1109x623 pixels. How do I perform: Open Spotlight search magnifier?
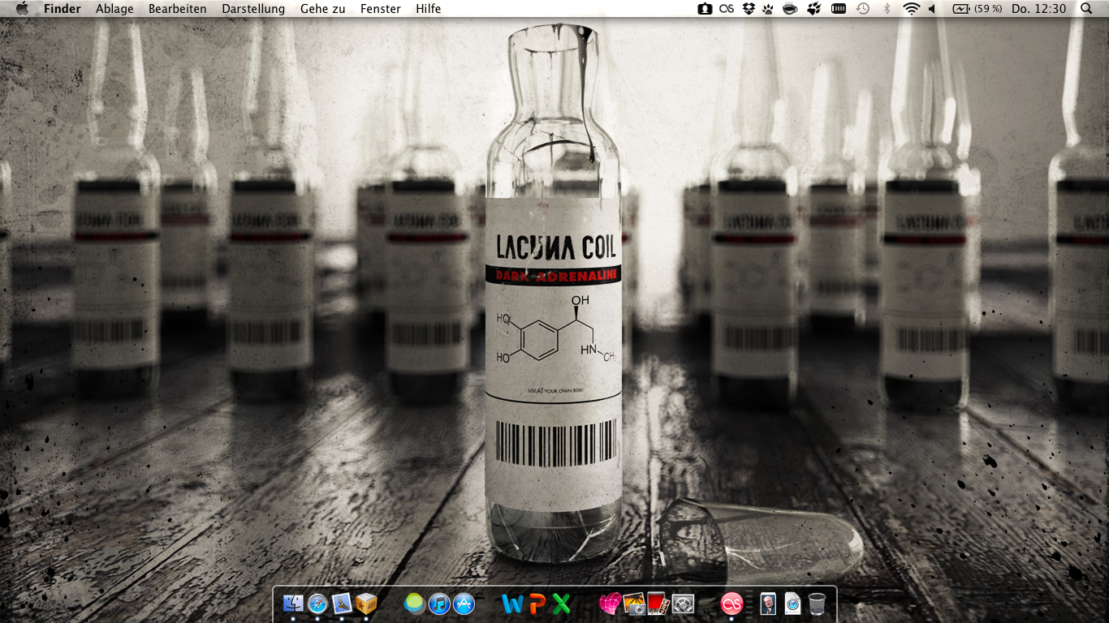tap(1087, 9)
